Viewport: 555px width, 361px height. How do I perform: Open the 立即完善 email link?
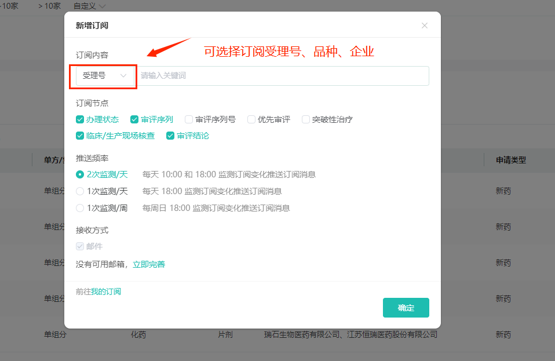point(149,264)
